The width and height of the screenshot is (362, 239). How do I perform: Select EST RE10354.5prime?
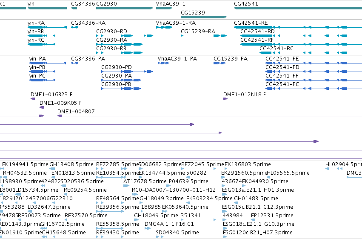coord(117,173)
